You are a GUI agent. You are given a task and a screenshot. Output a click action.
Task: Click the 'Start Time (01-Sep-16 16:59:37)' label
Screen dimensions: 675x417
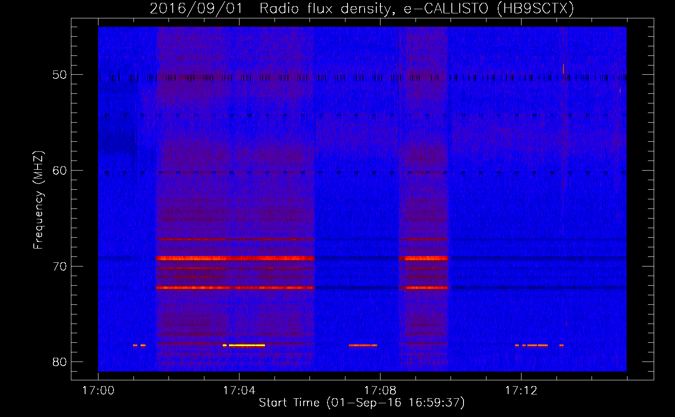[362, 403]
